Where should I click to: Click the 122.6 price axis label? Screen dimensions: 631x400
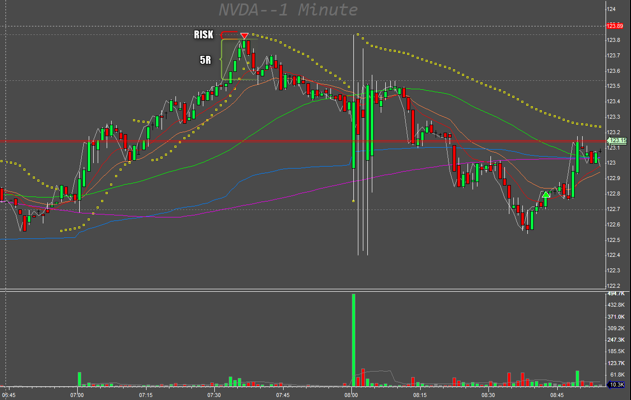tap(614, 224)
